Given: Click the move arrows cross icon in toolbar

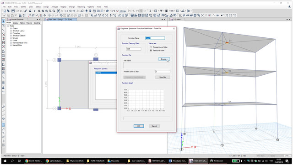Looking at the screenshot, I should [45, 15].
